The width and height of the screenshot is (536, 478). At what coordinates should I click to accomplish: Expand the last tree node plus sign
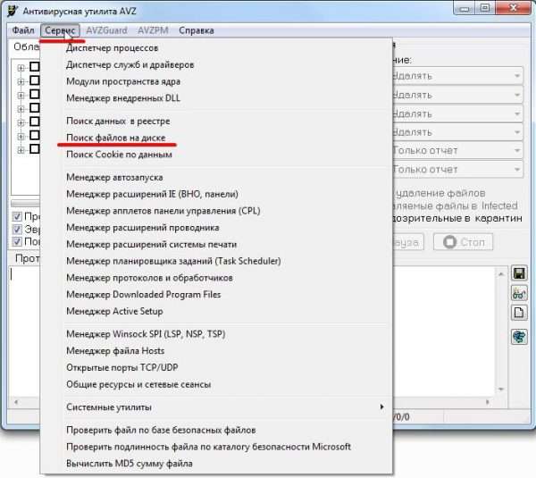(x=21, y=150)
